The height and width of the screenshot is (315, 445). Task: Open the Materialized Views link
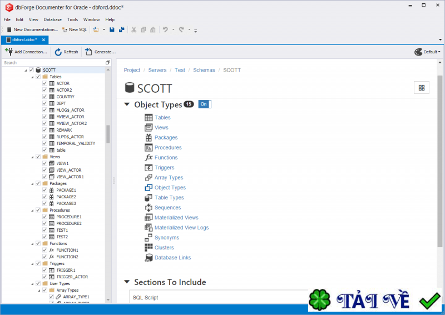click(176, 217)
